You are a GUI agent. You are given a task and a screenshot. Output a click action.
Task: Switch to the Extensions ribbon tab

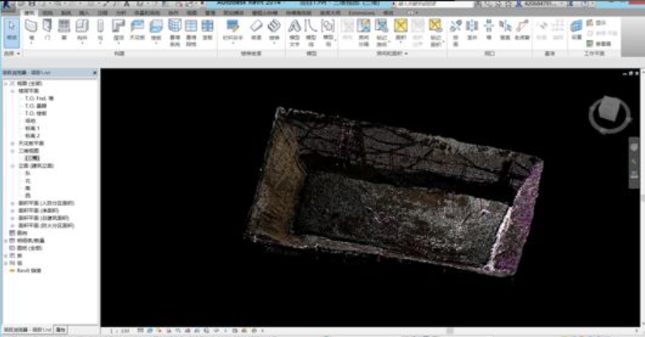click(x=362, y=13)
